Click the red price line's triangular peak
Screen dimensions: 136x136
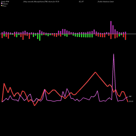coord(95,72)
